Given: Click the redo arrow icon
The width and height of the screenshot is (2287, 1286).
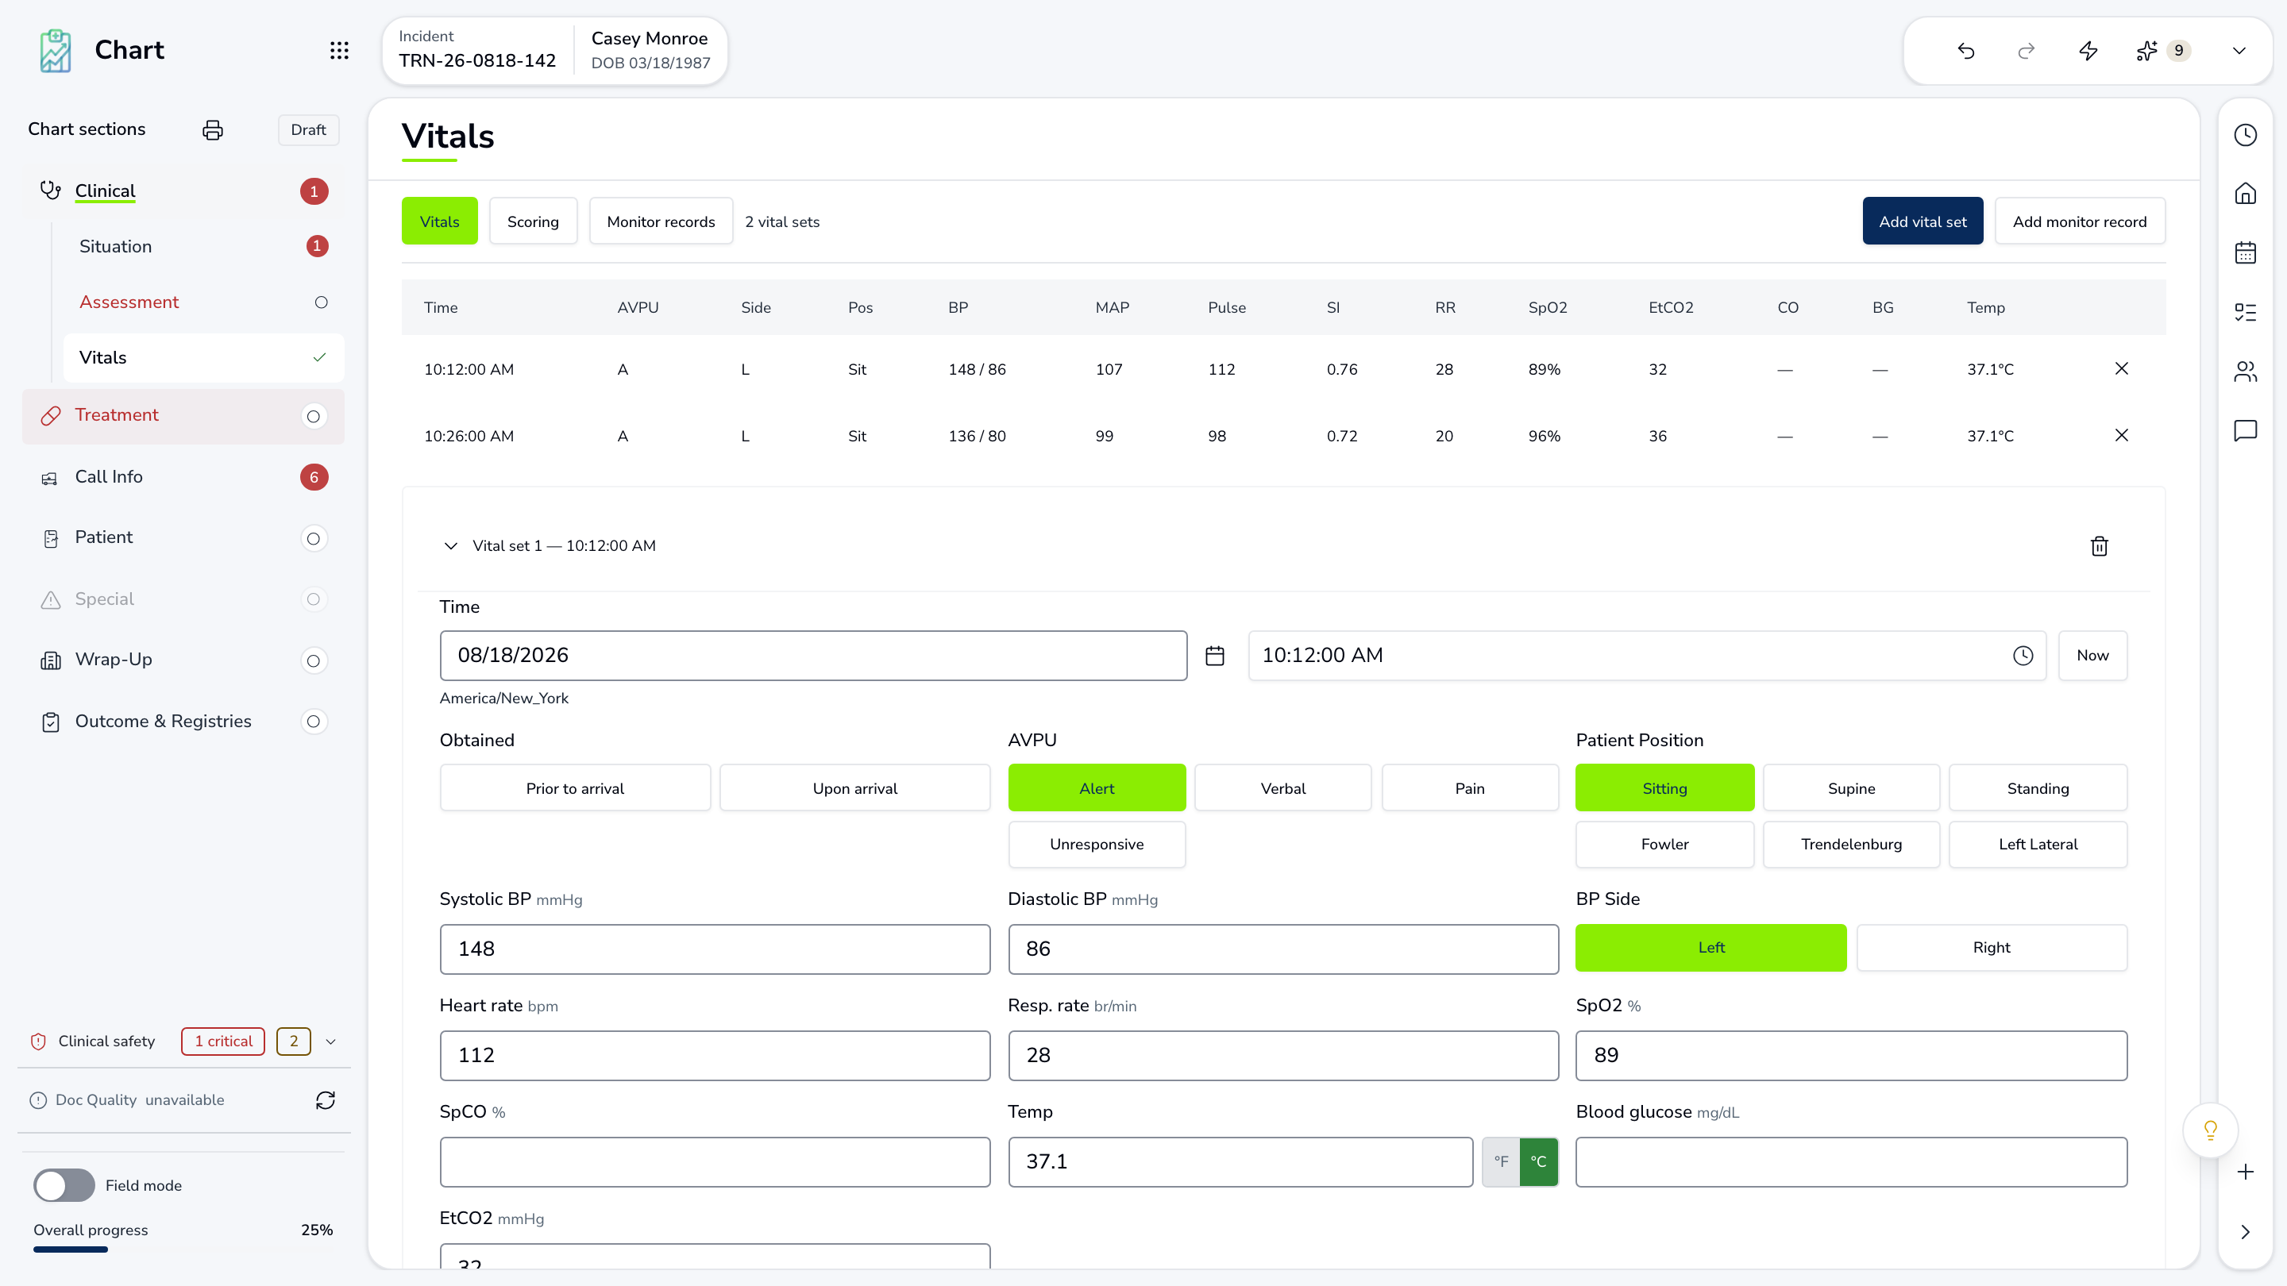Looking at the screenshot, I should (2026, 51).
